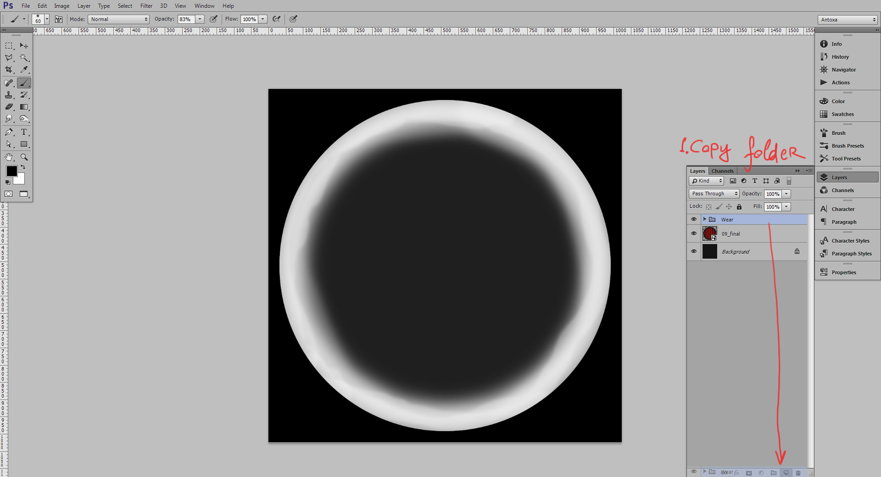
Task: Expand the Wear folder group
Action: click(x=705, y=219)
